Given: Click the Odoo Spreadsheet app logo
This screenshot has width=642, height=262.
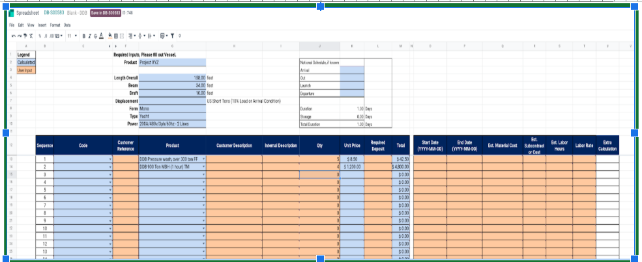Looking at the screenshot, I should pos(12,12).
